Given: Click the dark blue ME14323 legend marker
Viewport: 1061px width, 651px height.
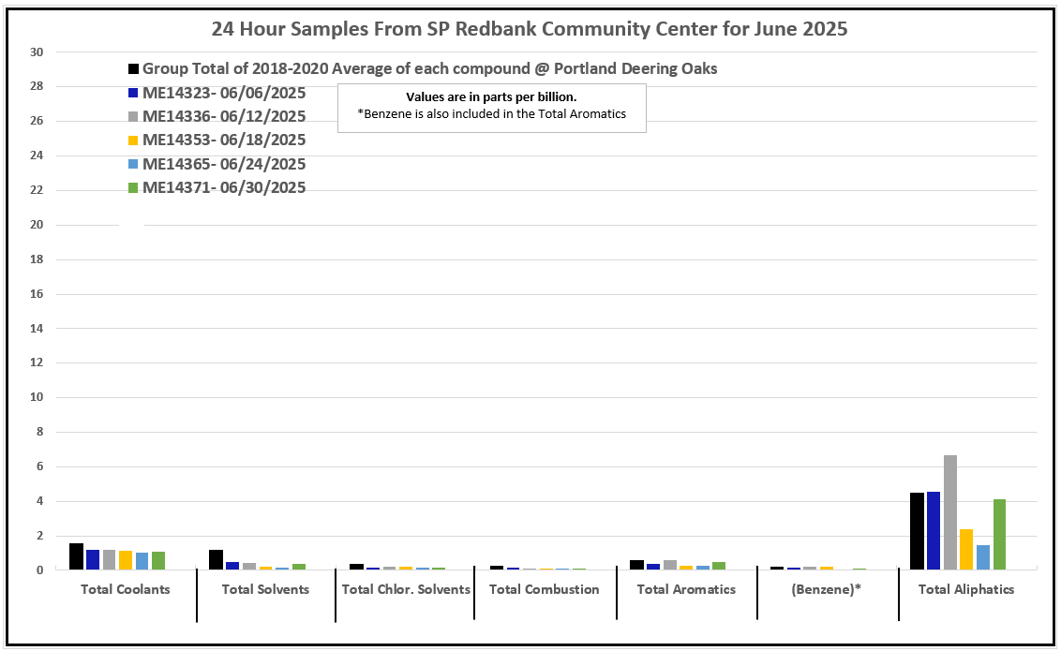Looking at the screenshot, I should point(134,94).
